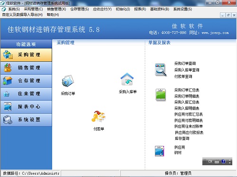Open the 钢材 basic data link

coord(178,152)
